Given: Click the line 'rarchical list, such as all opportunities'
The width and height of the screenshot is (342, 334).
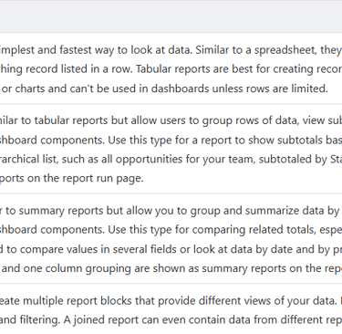Looking at the screenshot, I should coord(171,160).
